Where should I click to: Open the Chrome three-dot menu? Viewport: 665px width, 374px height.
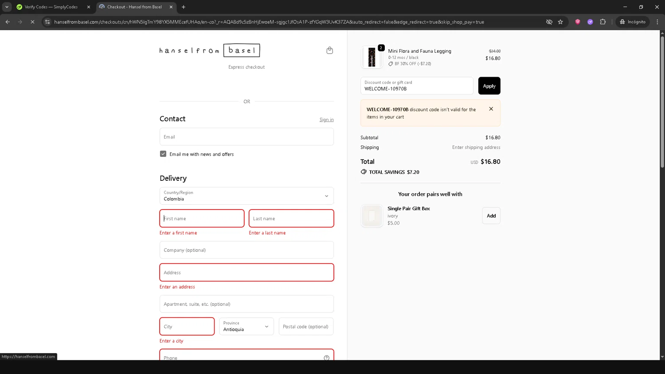657,22
